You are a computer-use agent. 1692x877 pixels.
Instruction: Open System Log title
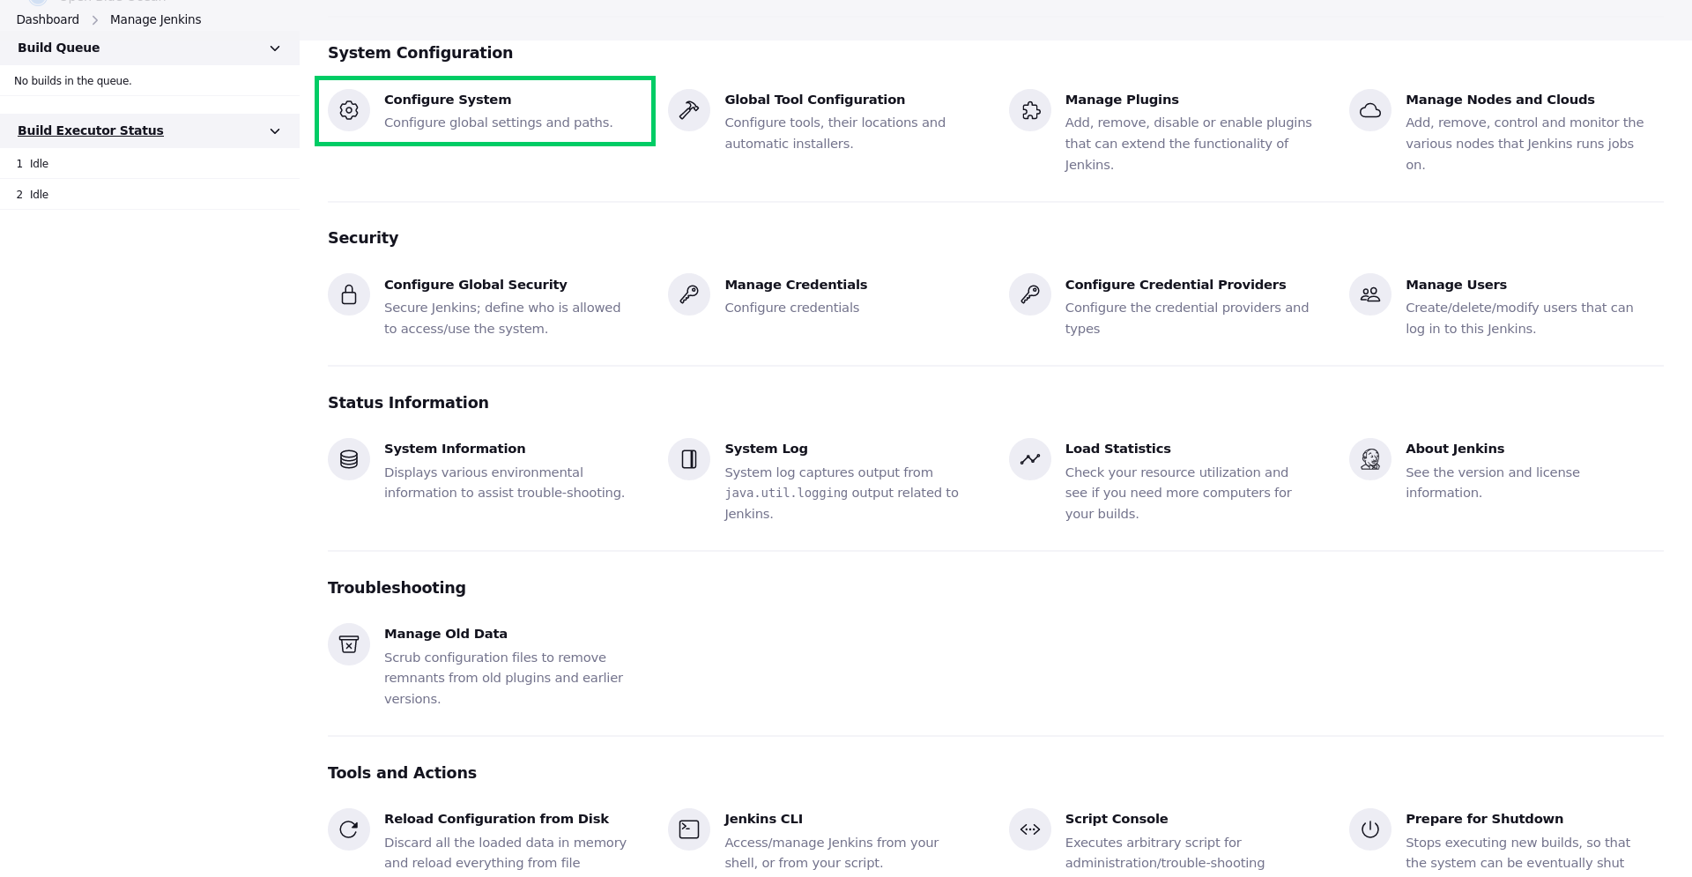point(766,449)
